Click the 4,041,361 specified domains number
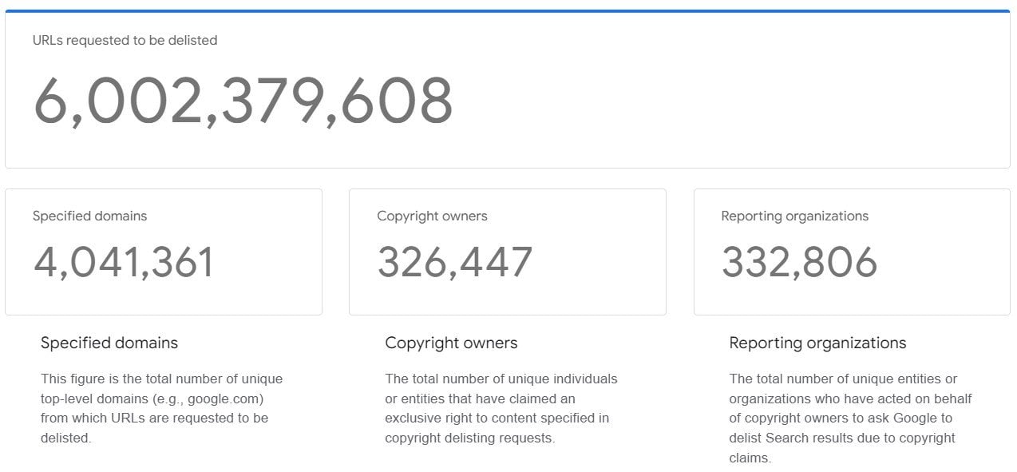This screenshot has height=472, width=1017. [124, 262]
